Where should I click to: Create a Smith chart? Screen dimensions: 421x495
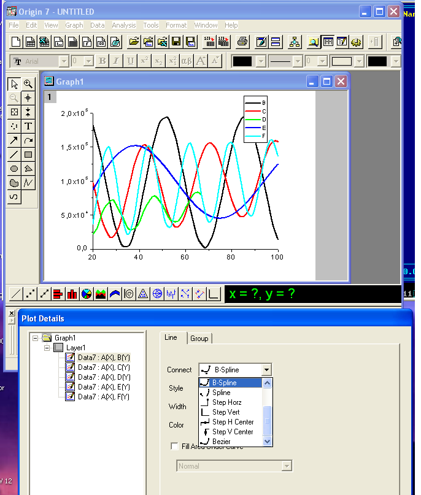point(157,294)
